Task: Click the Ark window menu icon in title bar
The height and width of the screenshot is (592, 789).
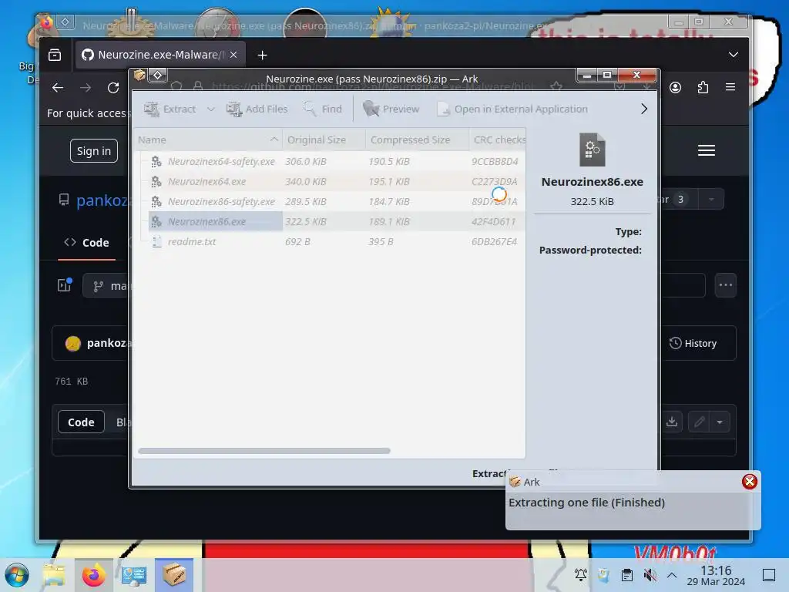Action: point(139,75)
